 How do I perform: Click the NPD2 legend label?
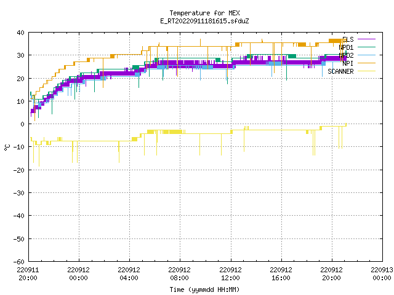click(x=346, y=55)
